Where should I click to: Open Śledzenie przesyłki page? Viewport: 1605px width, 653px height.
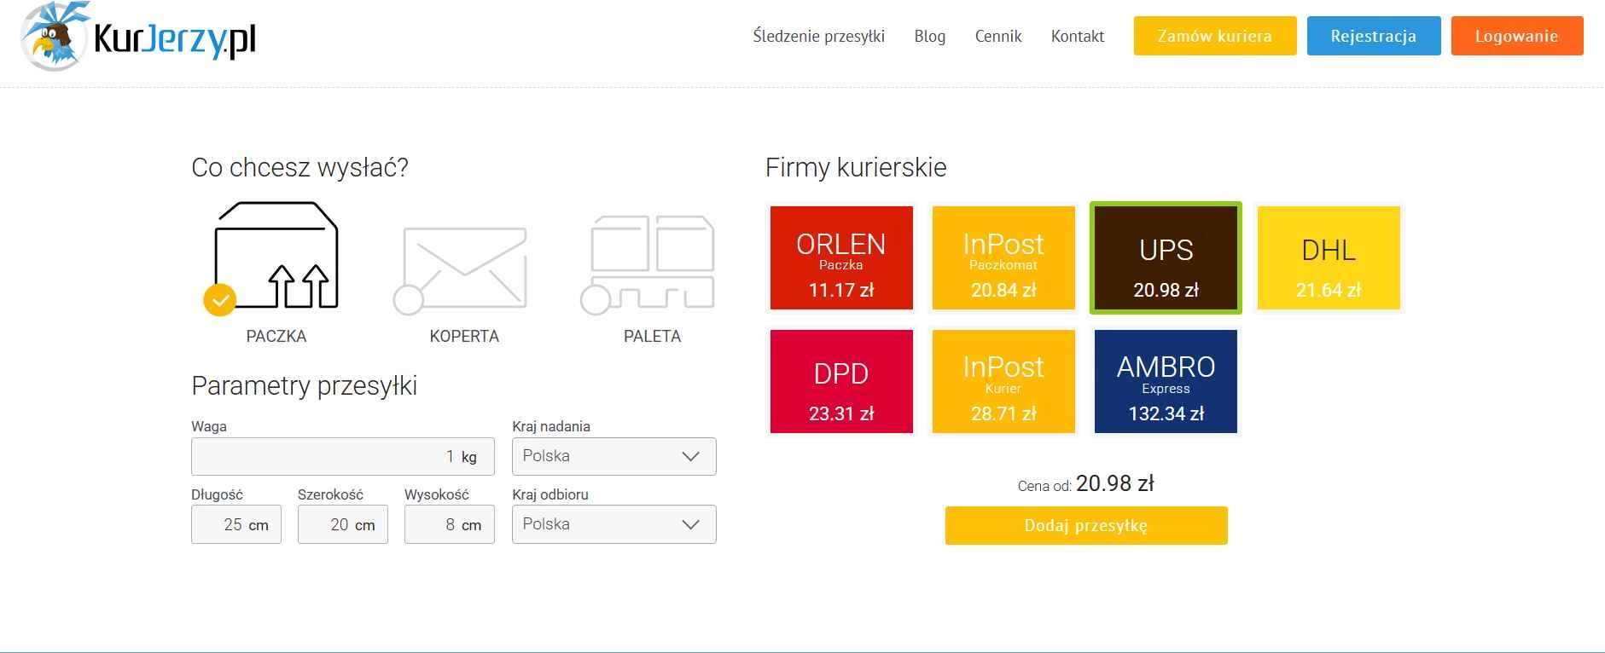[819, 36]
